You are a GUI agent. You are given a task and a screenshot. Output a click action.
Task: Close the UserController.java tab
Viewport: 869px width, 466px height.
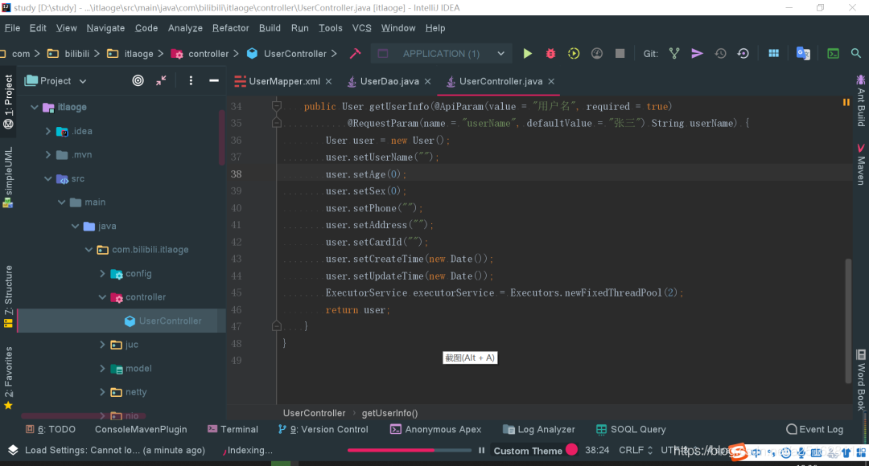[551, 81]
